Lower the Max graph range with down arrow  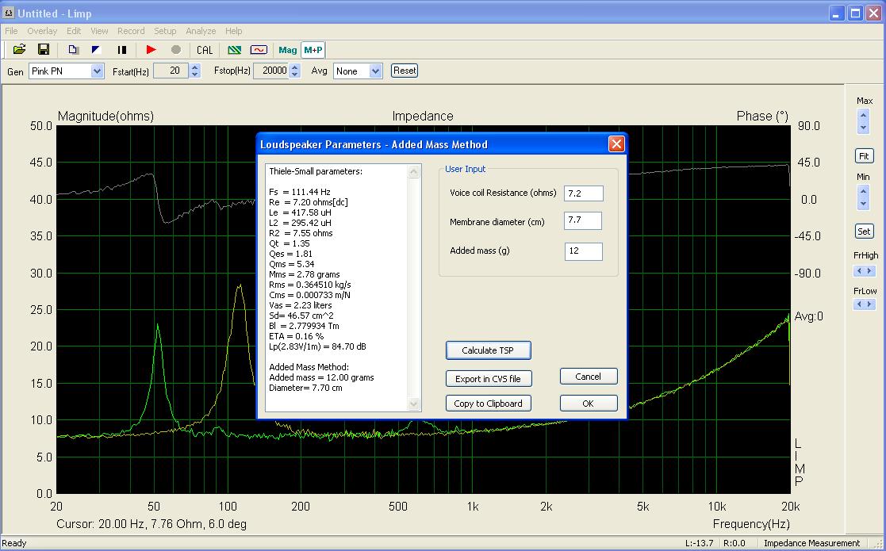(863, 128)
